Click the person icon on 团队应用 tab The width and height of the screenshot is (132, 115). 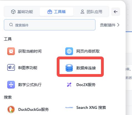[x=82, y=12]
